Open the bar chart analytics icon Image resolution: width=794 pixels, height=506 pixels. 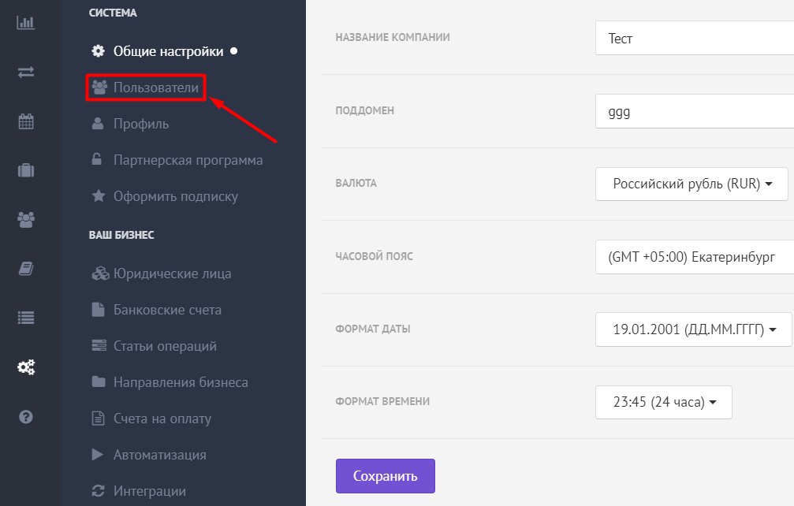tap(25, 22)
